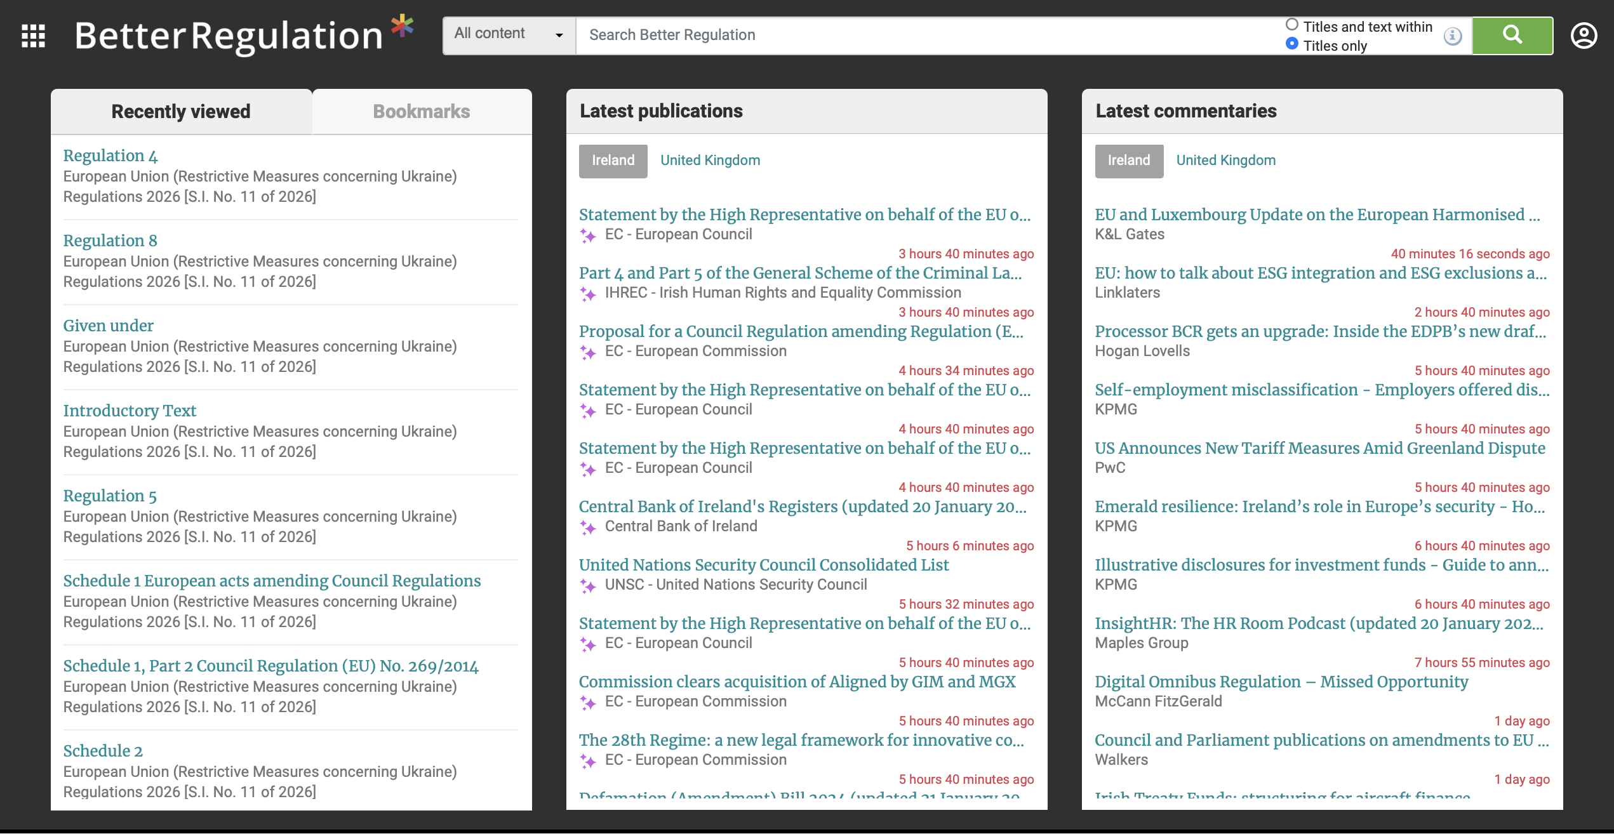Screen dimensions: 1614x834
Task: Click the sparkle icon beside Central Bank of Ireland
Action: click(x=588, y=526)
